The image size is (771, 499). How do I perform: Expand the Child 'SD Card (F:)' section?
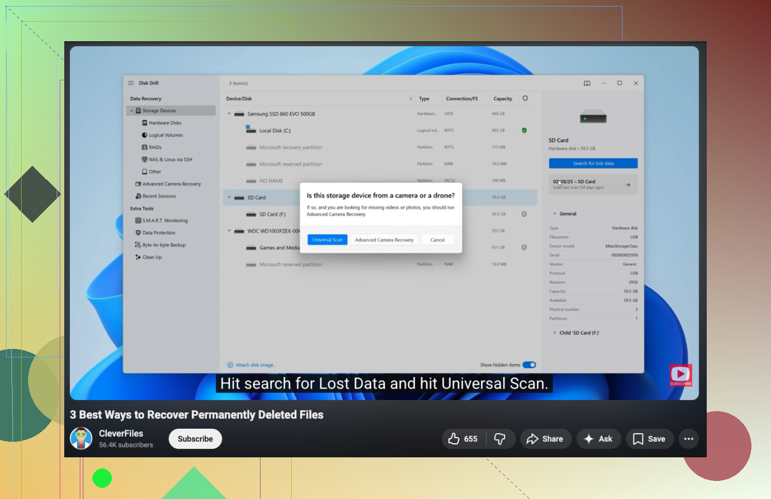pos(555,333)
